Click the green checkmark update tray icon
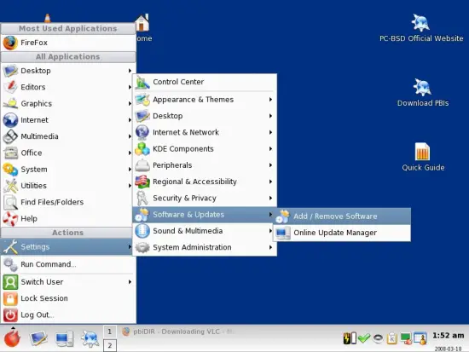This screenshot has height=352, width=469. 364,338
